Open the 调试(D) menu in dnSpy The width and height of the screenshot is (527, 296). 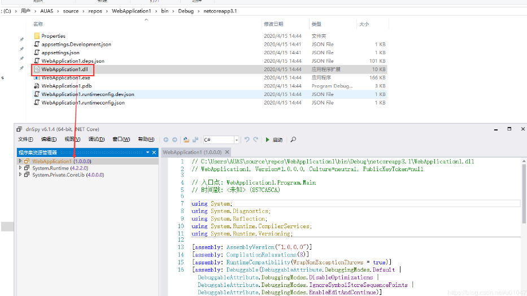coord(96,139)
